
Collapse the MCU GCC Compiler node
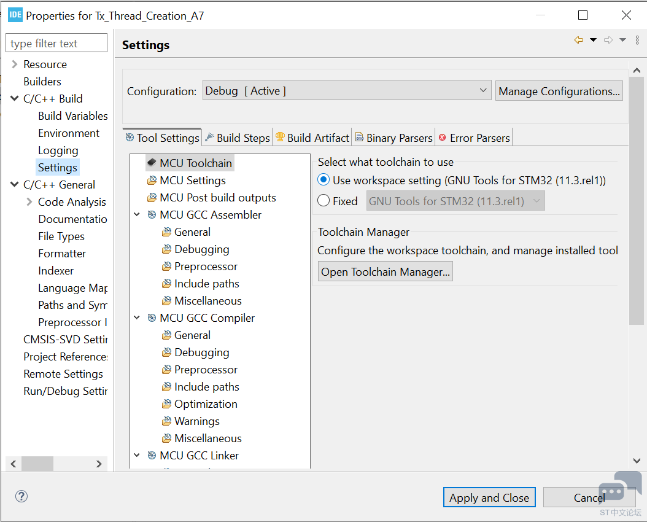pyautogui.click(x=137, y=317)
